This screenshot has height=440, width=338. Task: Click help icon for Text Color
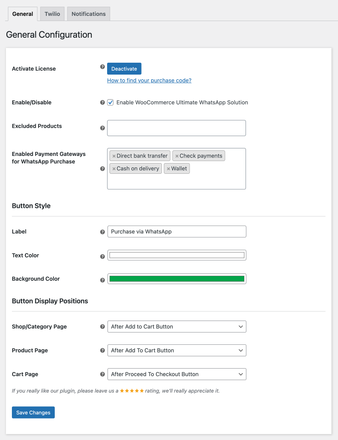102,257
